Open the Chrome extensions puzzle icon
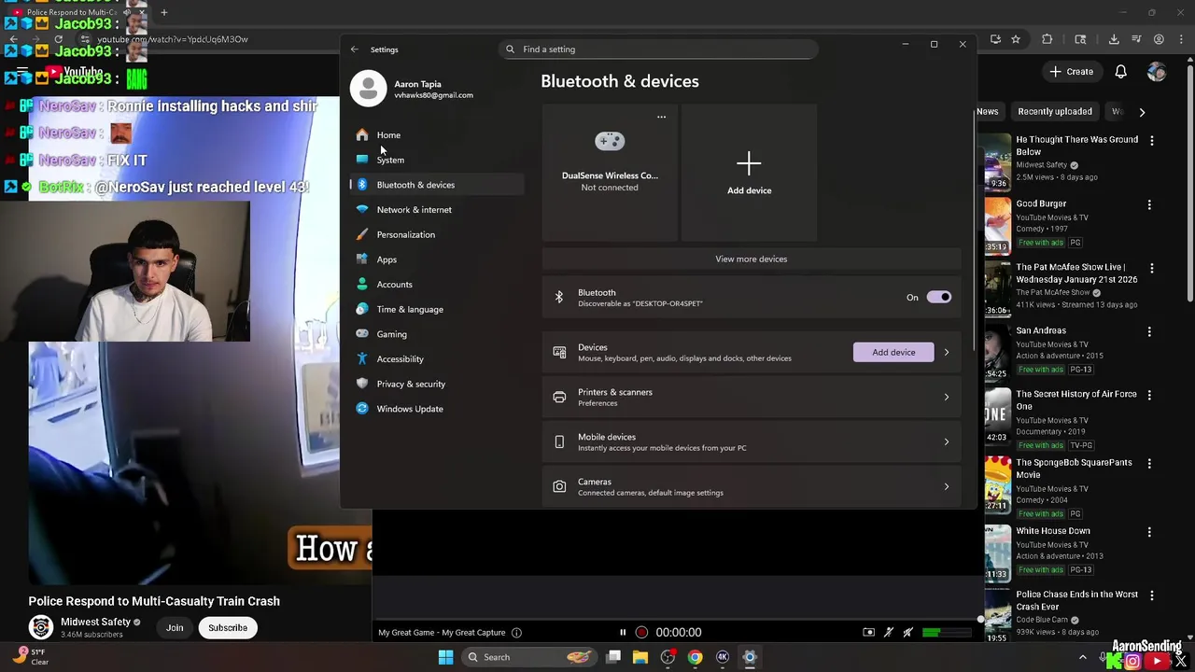This screenshot has width=1195, height=672. 1047,39
